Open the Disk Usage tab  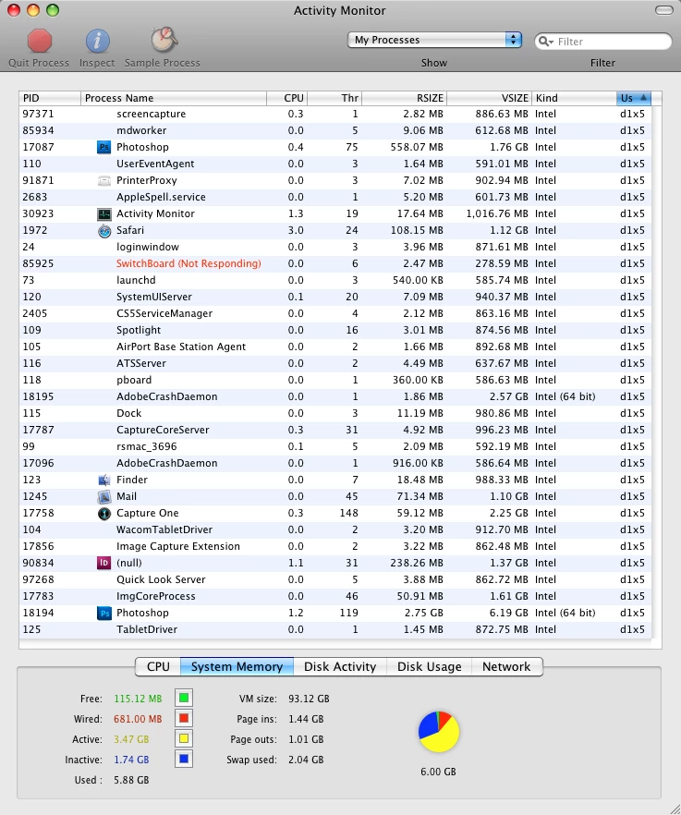click(430, 667)
